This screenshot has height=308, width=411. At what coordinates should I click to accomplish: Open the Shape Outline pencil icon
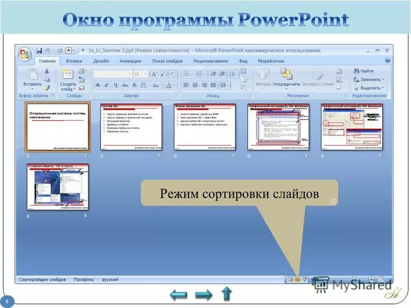point(340,80)
